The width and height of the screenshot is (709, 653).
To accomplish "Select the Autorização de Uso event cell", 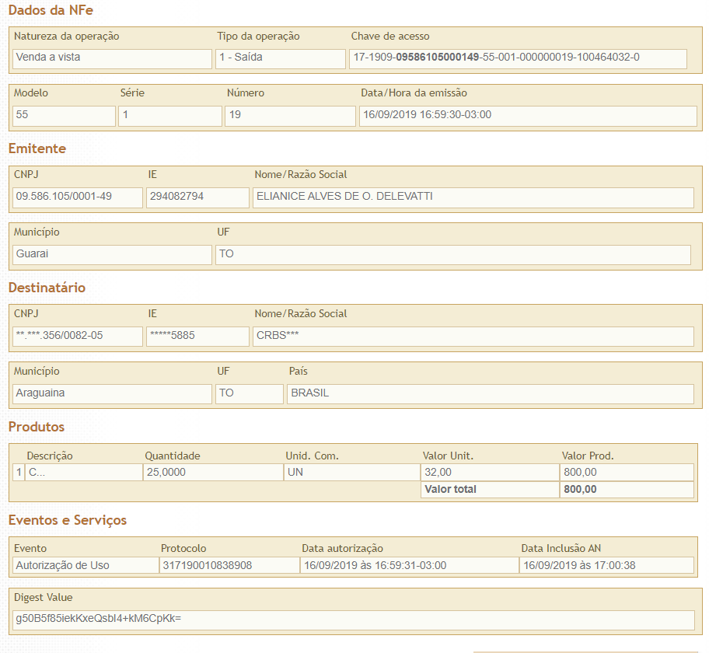I will pyautogui.click(x=85, y=566).
